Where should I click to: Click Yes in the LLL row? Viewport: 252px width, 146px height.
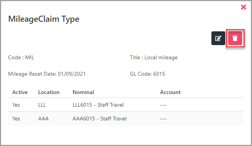click(16, 105)
